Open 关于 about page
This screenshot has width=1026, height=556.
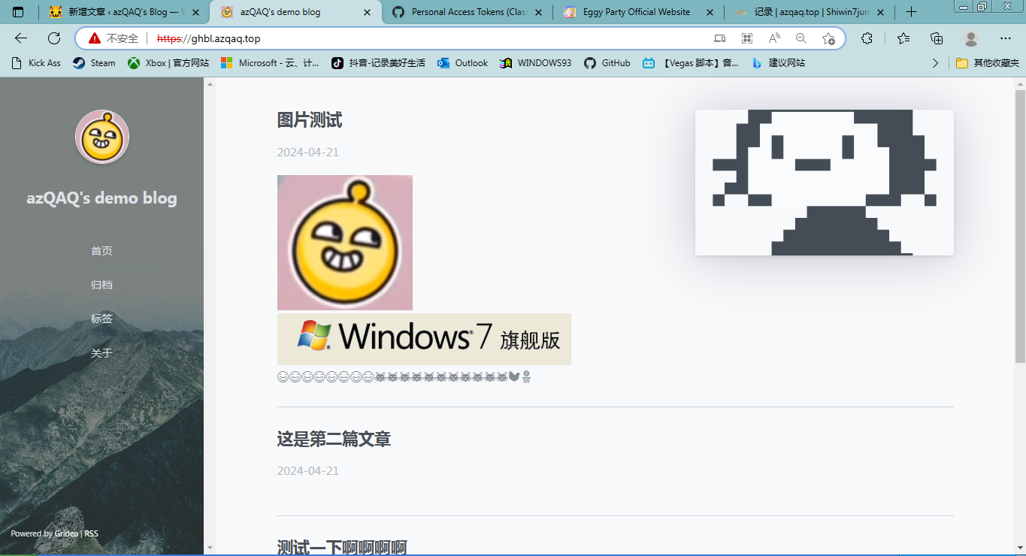point(101,353)
